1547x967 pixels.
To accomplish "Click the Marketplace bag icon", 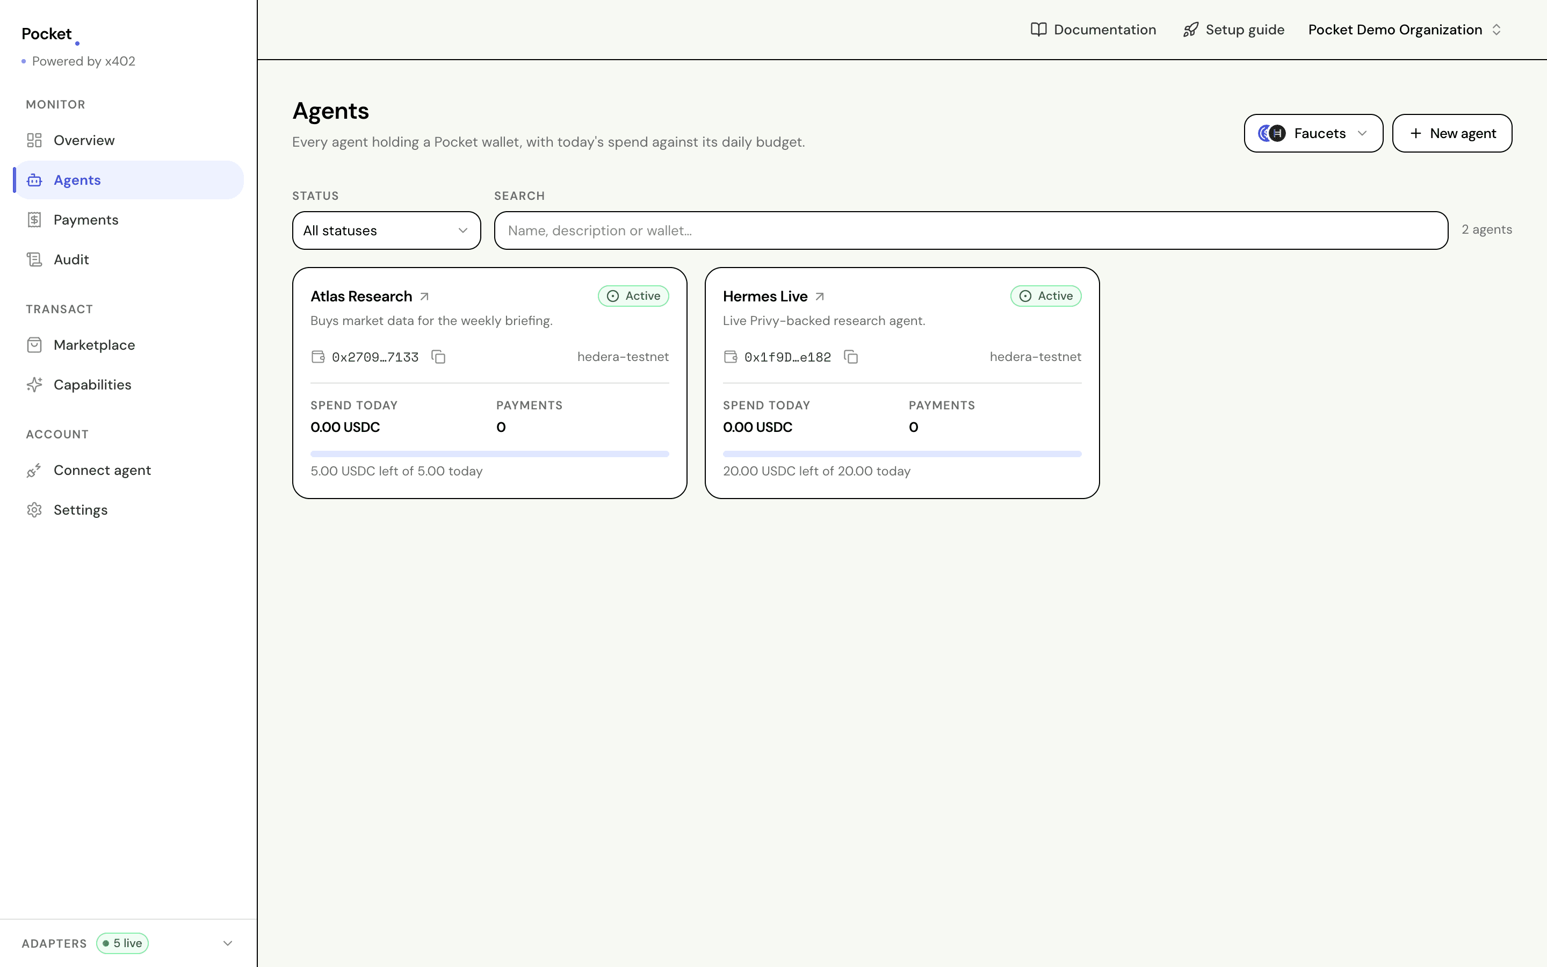I will coord(34,345).
